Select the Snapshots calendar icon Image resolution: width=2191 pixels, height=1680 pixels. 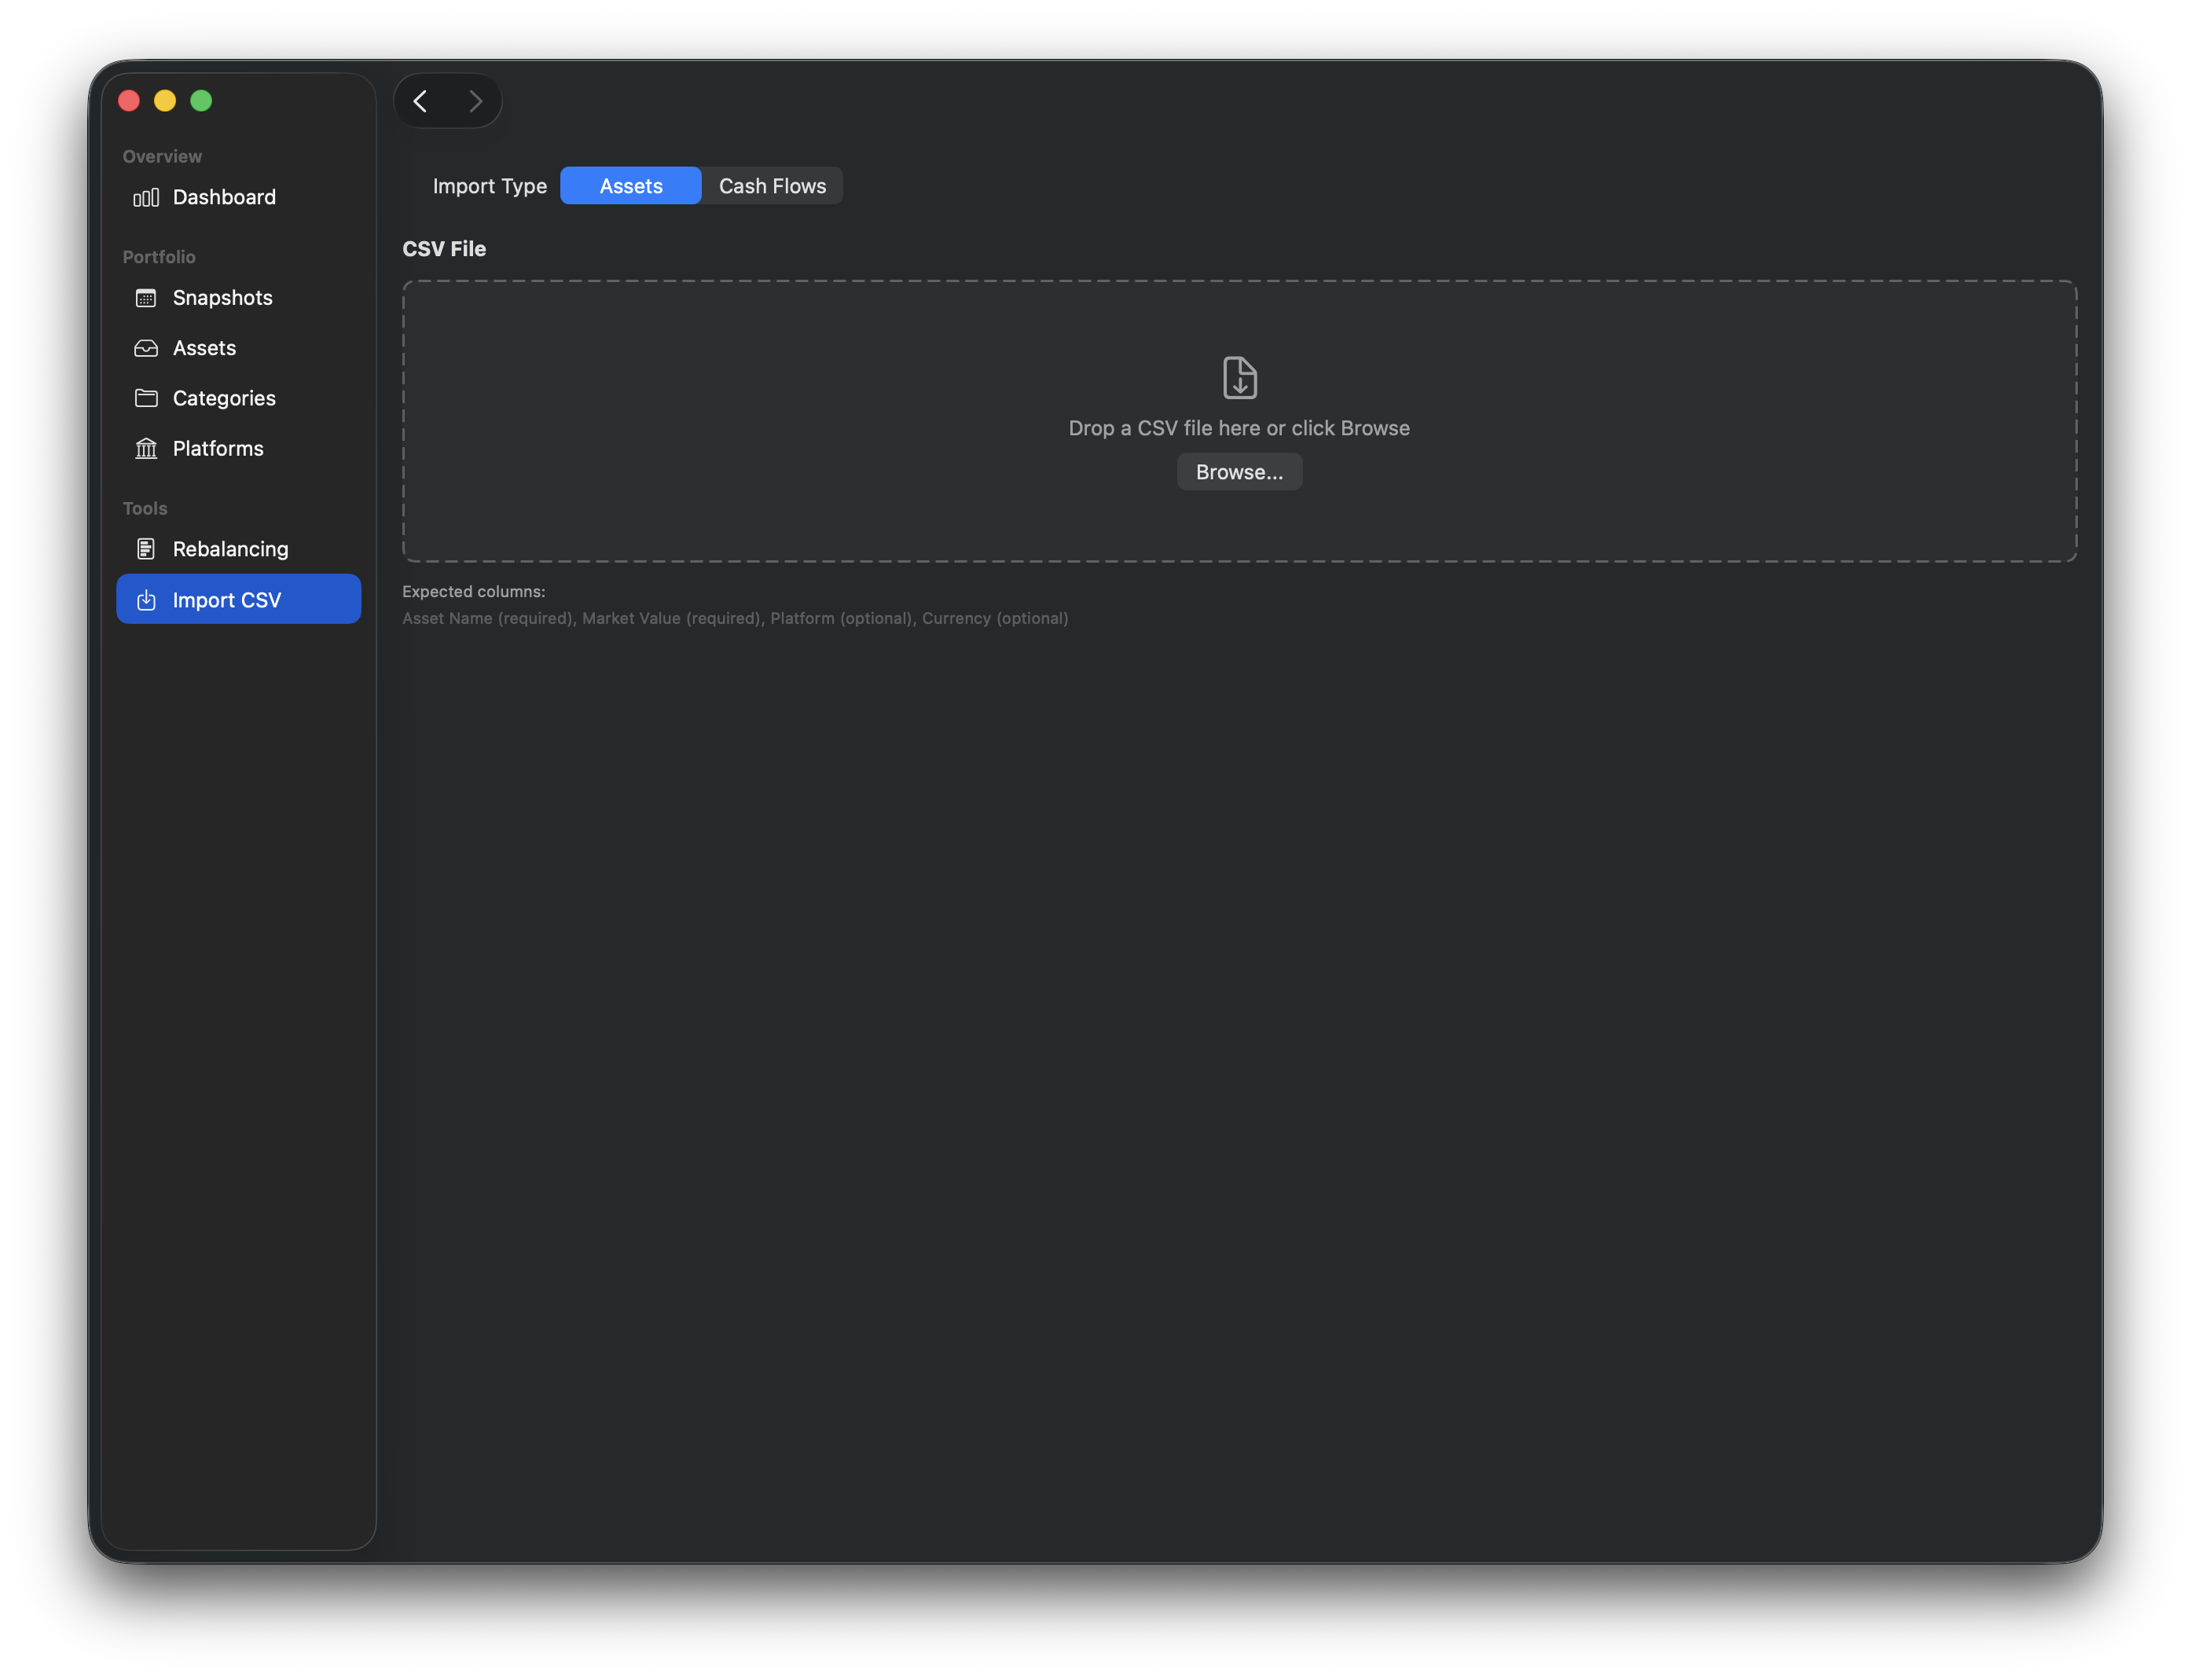[146, 297]
